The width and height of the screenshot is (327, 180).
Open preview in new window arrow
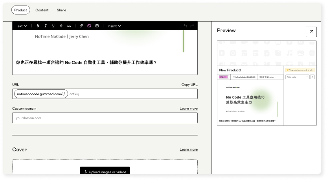click(x=311, y=32)
